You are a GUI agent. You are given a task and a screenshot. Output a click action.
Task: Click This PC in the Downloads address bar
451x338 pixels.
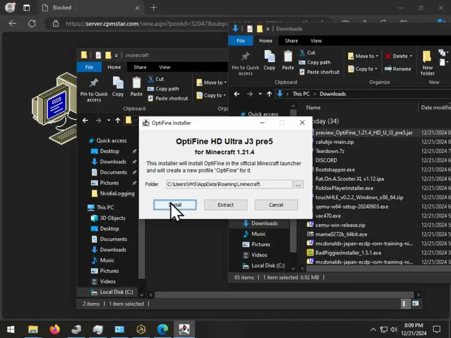301,94
